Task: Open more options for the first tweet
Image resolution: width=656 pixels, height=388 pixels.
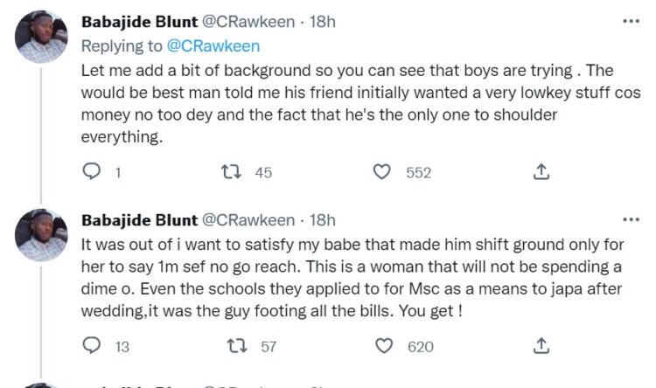Action: (x=630, y=20)
